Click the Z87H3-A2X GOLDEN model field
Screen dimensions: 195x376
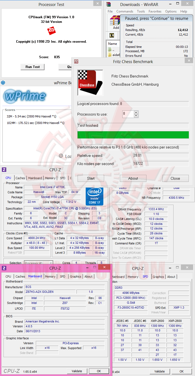coord(50,292)
